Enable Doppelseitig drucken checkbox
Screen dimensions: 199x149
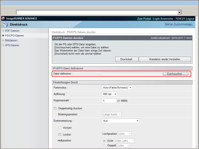[55, 108]
